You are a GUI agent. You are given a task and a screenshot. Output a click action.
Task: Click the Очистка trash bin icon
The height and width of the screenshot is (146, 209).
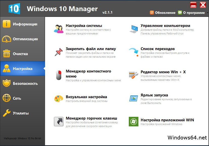pyautogui.click(x=6, y=53)
